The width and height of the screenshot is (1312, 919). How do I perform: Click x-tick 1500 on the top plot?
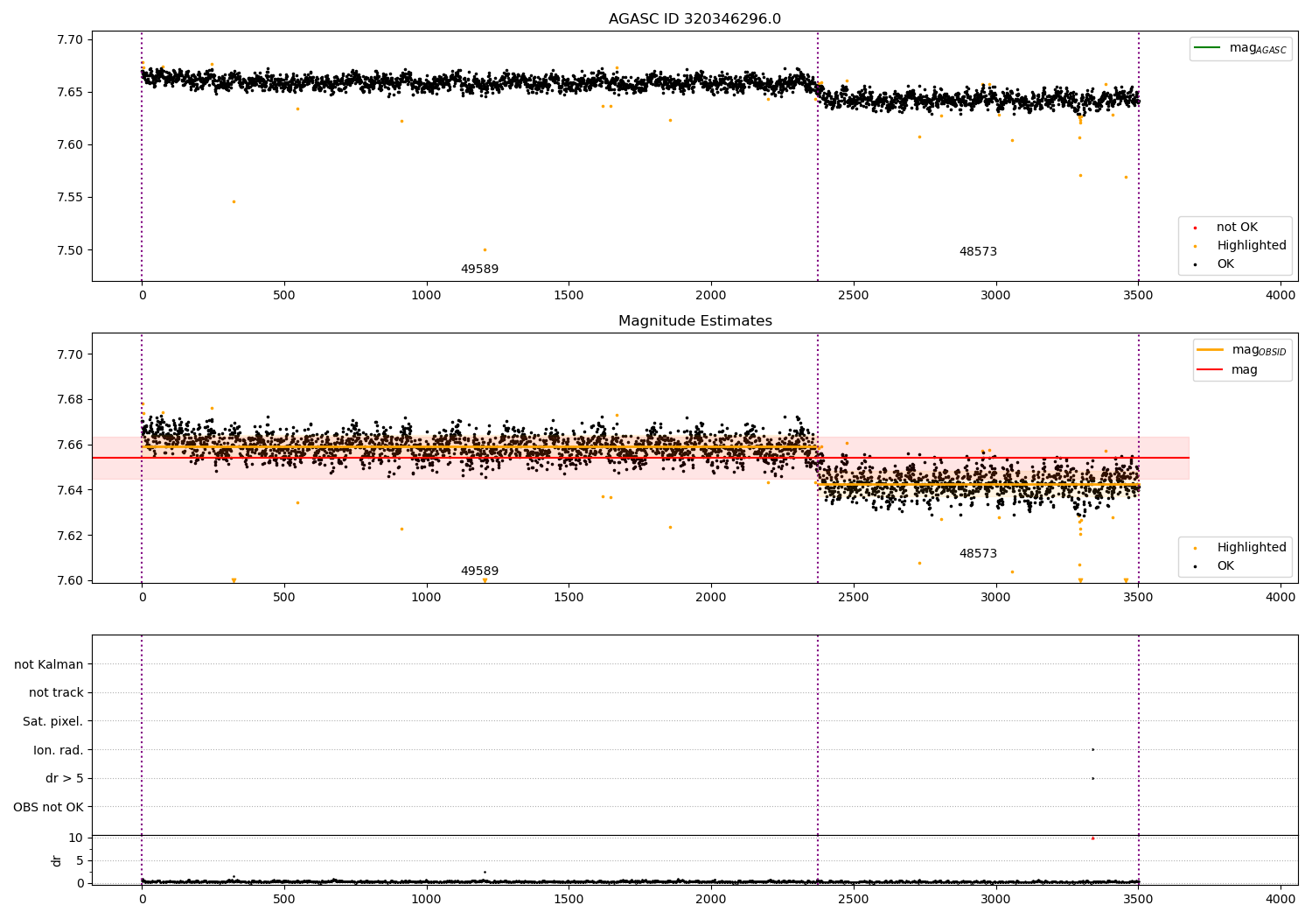569,296
